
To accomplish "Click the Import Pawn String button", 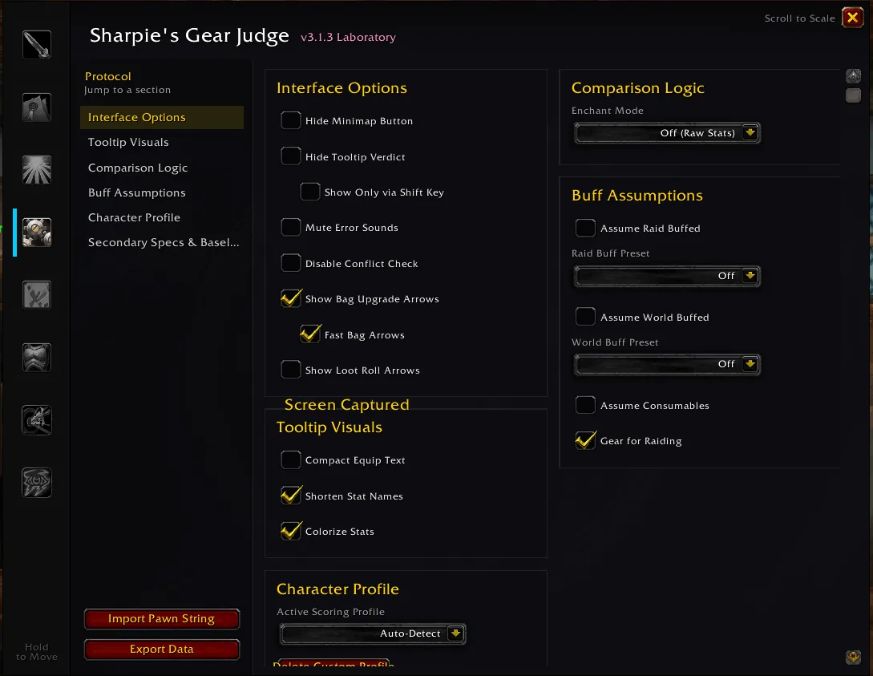I will point(161,618).
